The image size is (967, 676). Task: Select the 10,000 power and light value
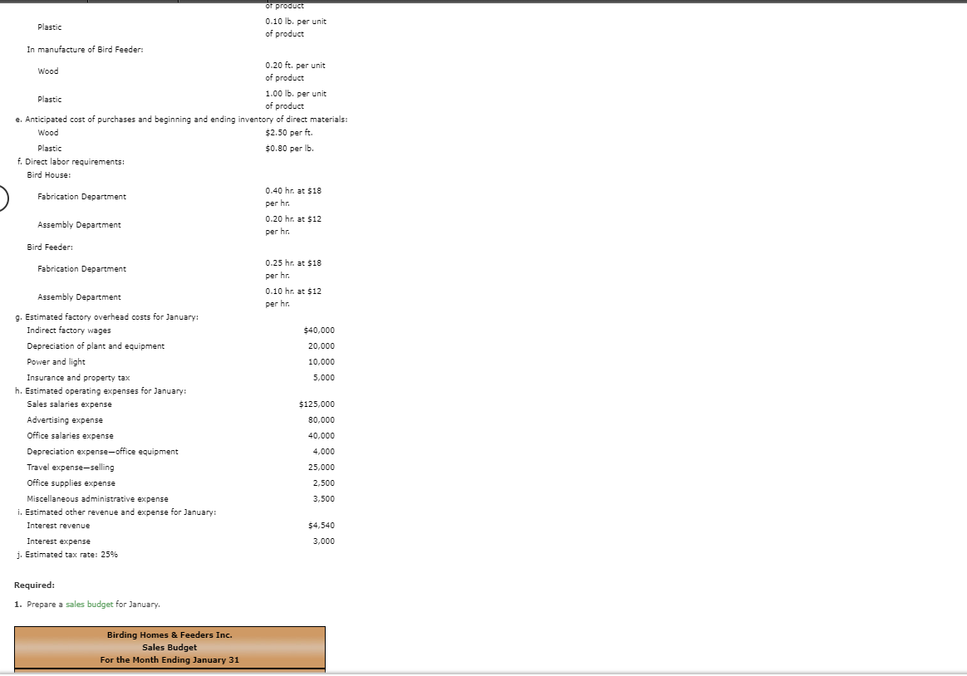[x=322, y=362]
